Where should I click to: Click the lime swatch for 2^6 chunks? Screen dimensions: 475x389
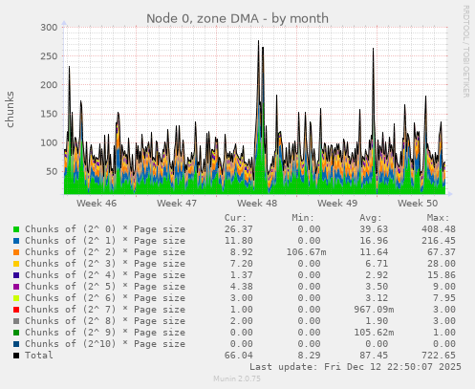pos(16,298)
